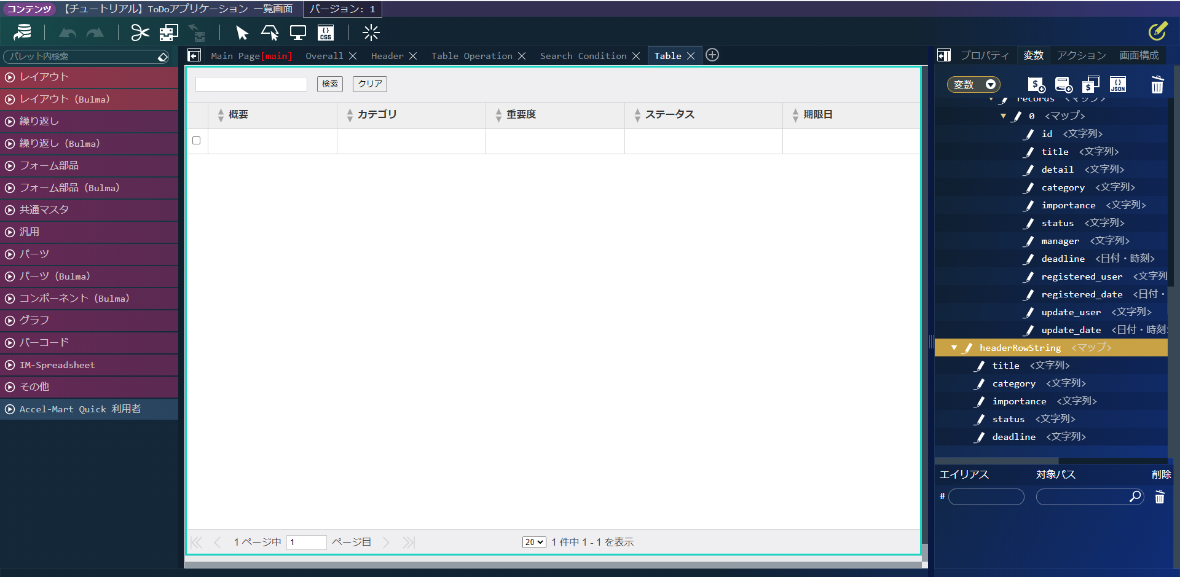Open the プロパティ tab
The image size is (1180, 577).
(985, 55)
